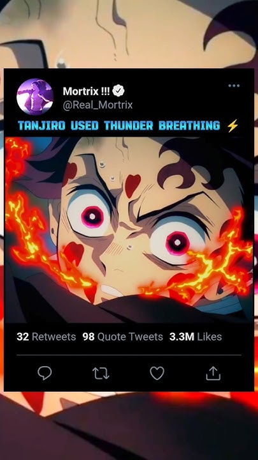Click the Tanjiro Used Thunder Breathing text
This screenshot has height=460, width=258.
point(118,126)
